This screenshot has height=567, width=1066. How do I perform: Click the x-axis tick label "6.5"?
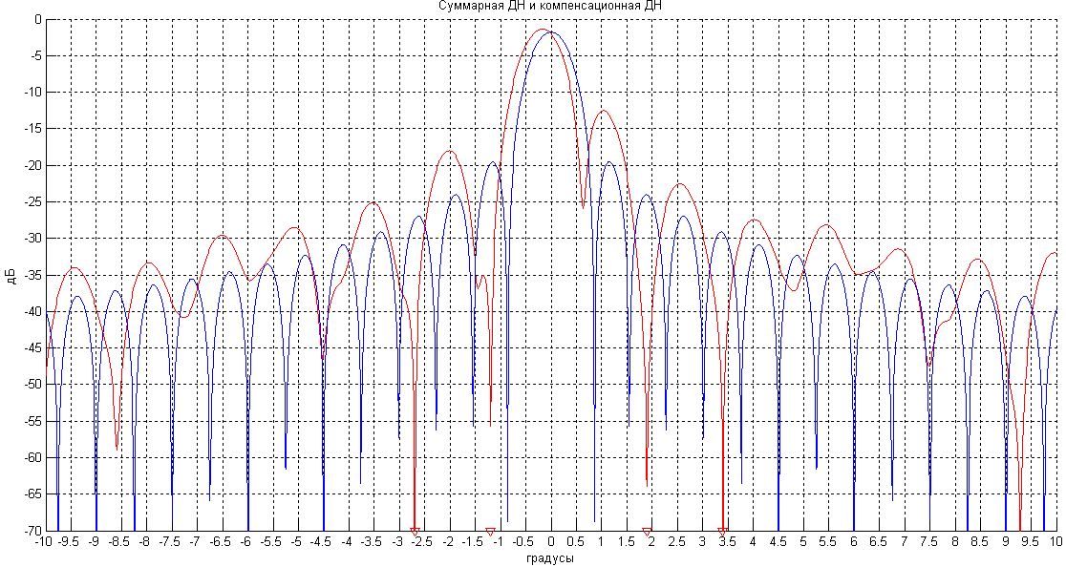click(x=879, y=542)
